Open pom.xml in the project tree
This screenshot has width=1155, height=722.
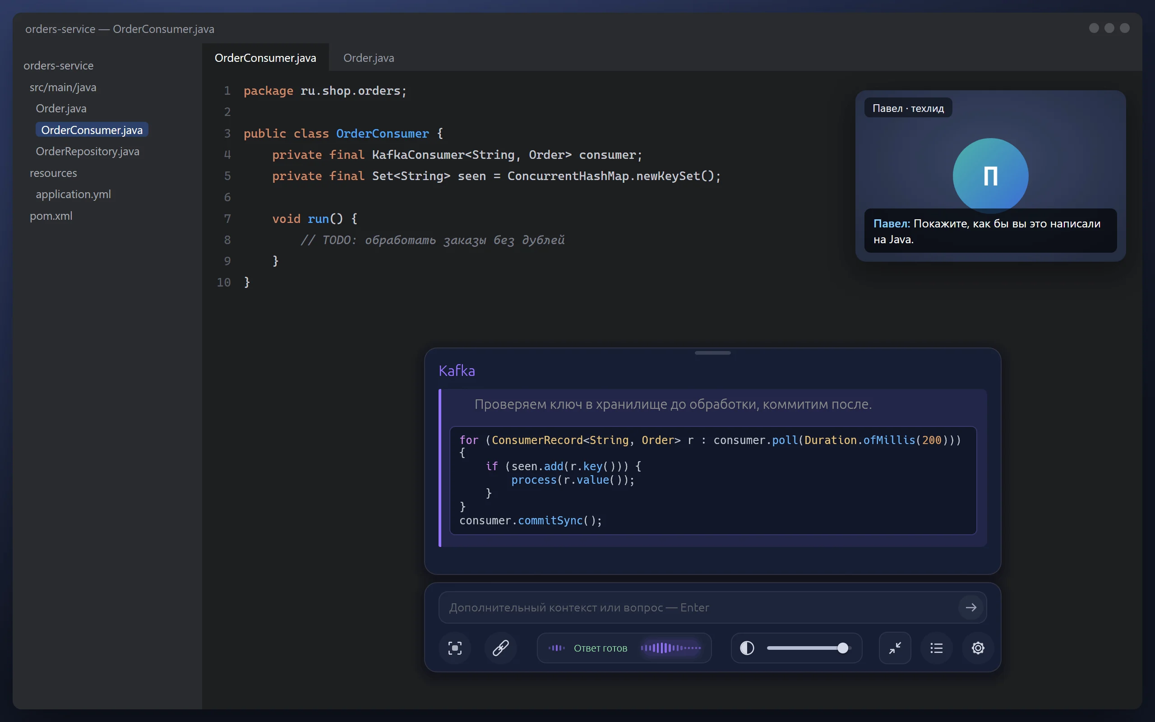[x=51, y=216]
